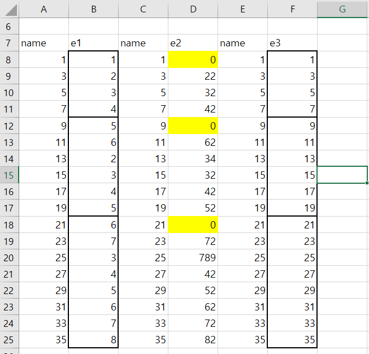This screenshot has width=369, height=354.
Task: Click cell D9 with value 22
Action: click(193, 76)
